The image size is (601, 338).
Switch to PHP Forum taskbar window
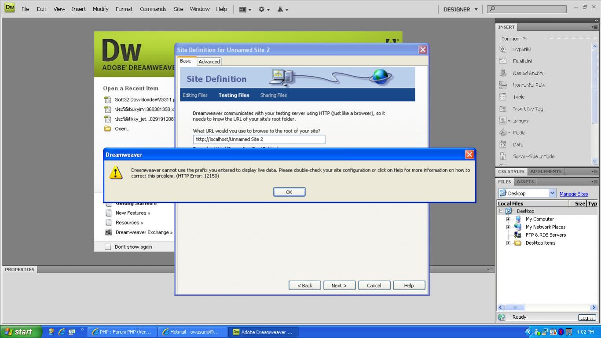coord(122,332)
